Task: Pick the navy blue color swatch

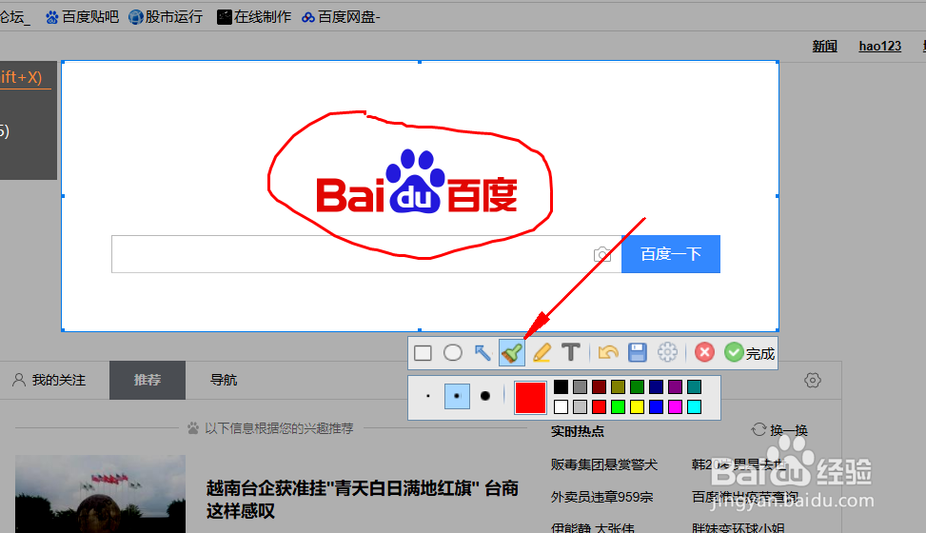Action: (x=656, y=387)
